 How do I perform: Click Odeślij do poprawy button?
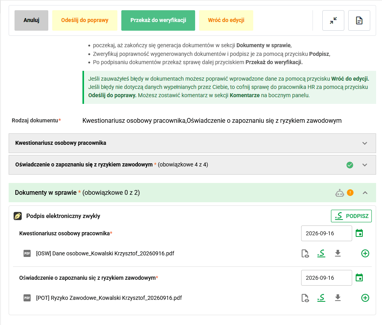85,20
